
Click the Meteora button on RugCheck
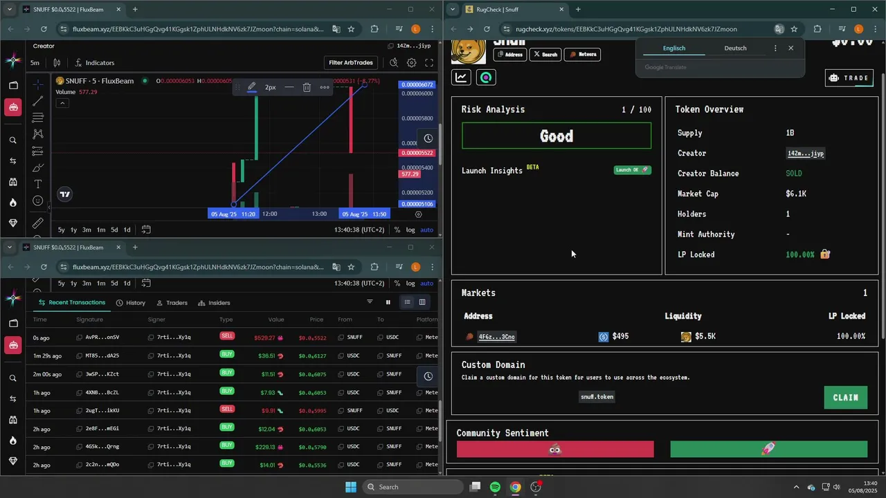coord(582,55)
